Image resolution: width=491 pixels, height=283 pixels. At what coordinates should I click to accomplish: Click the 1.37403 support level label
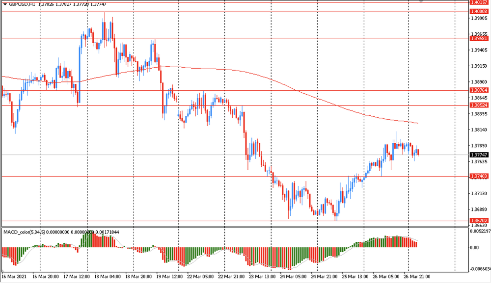tap(479, 177)
